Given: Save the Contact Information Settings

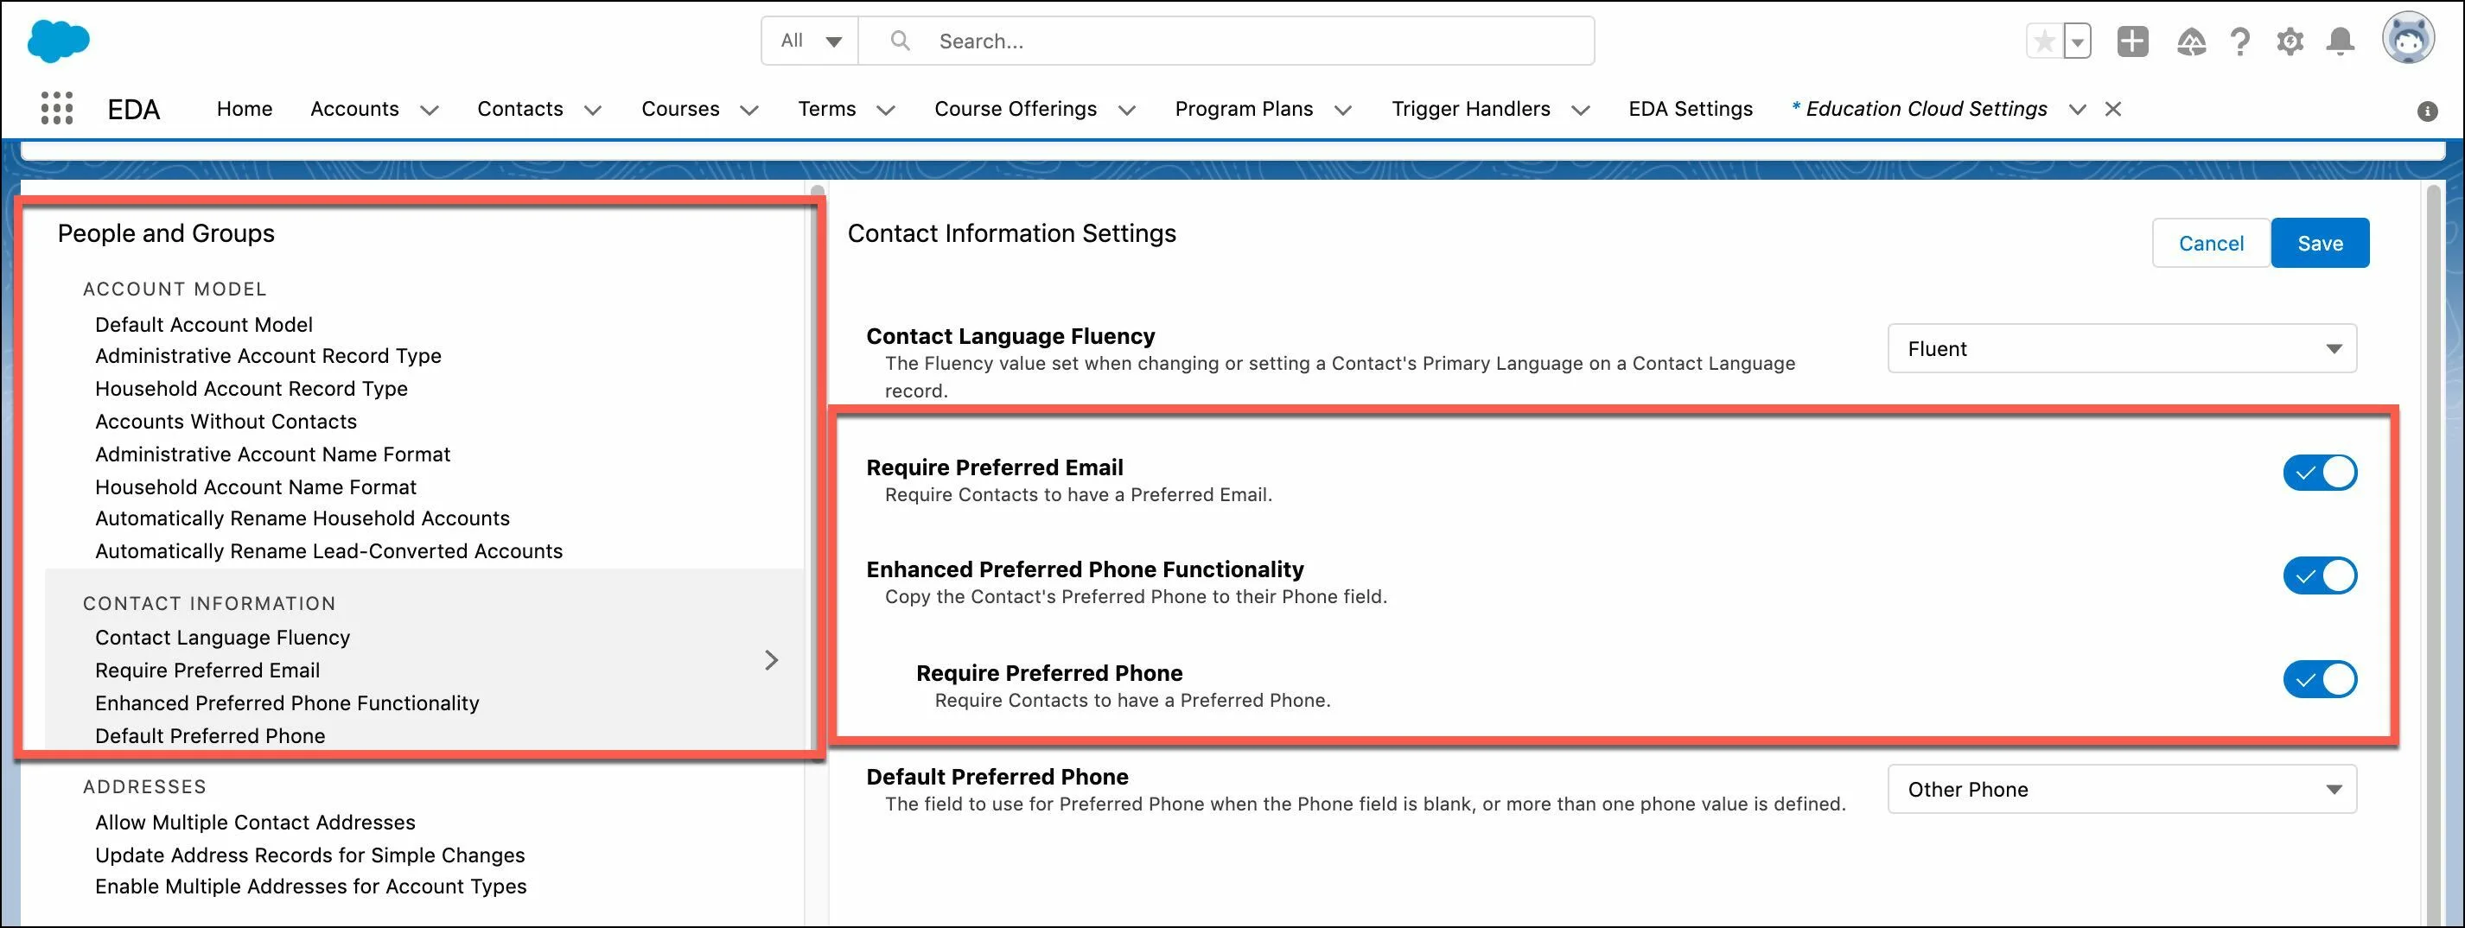Looking at the screenshot, I should [x=2320, y=243].
